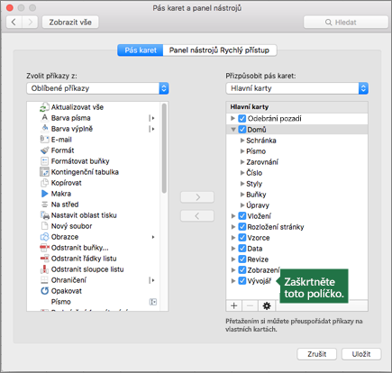
Task: Expand the Styly group
Action: [x=242, y=184]
